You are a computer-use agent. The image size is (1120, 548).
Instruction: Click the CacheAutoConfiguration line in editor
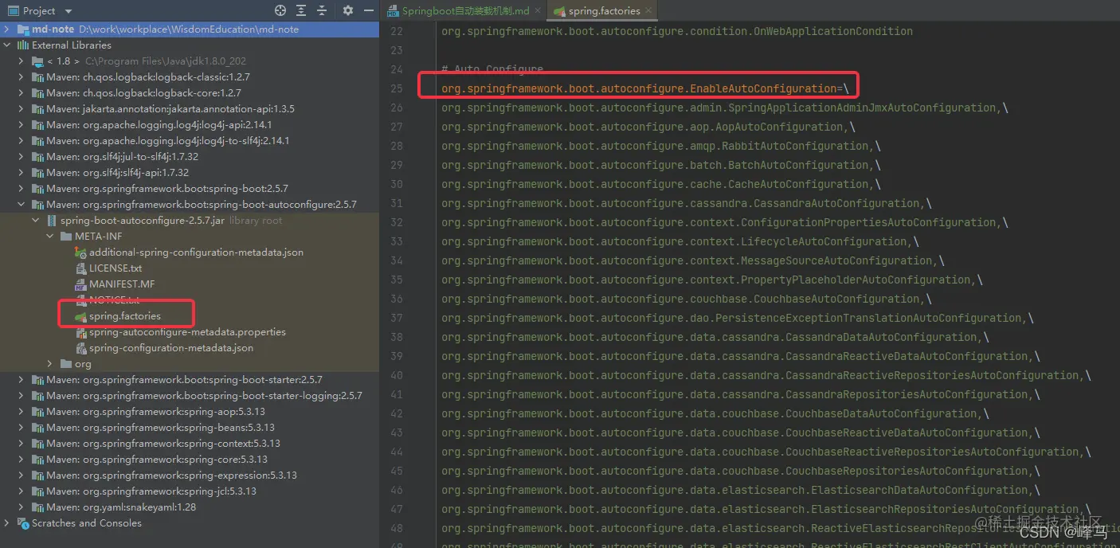[661, 184]
